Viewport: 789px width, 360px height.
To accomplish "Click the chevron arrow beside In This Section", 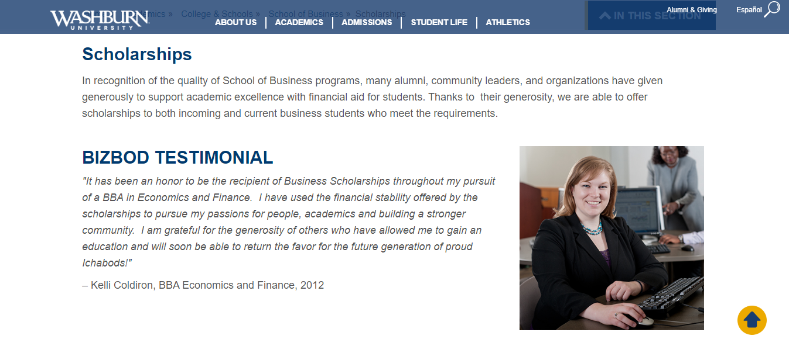I will tap(604, 16).
